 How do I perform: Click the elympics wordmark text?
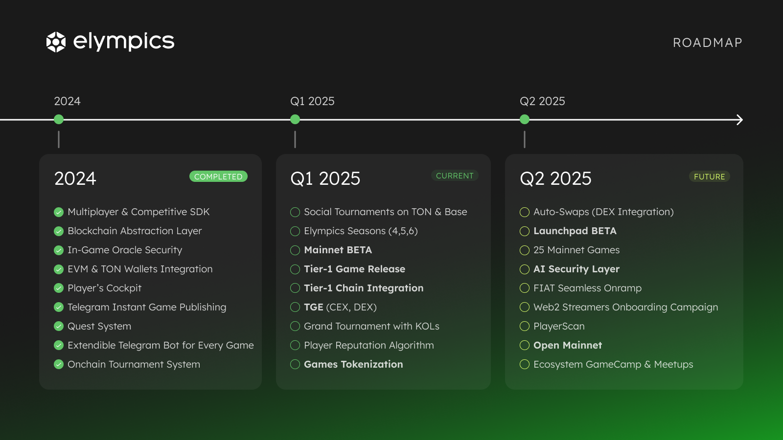pos(124,42)
